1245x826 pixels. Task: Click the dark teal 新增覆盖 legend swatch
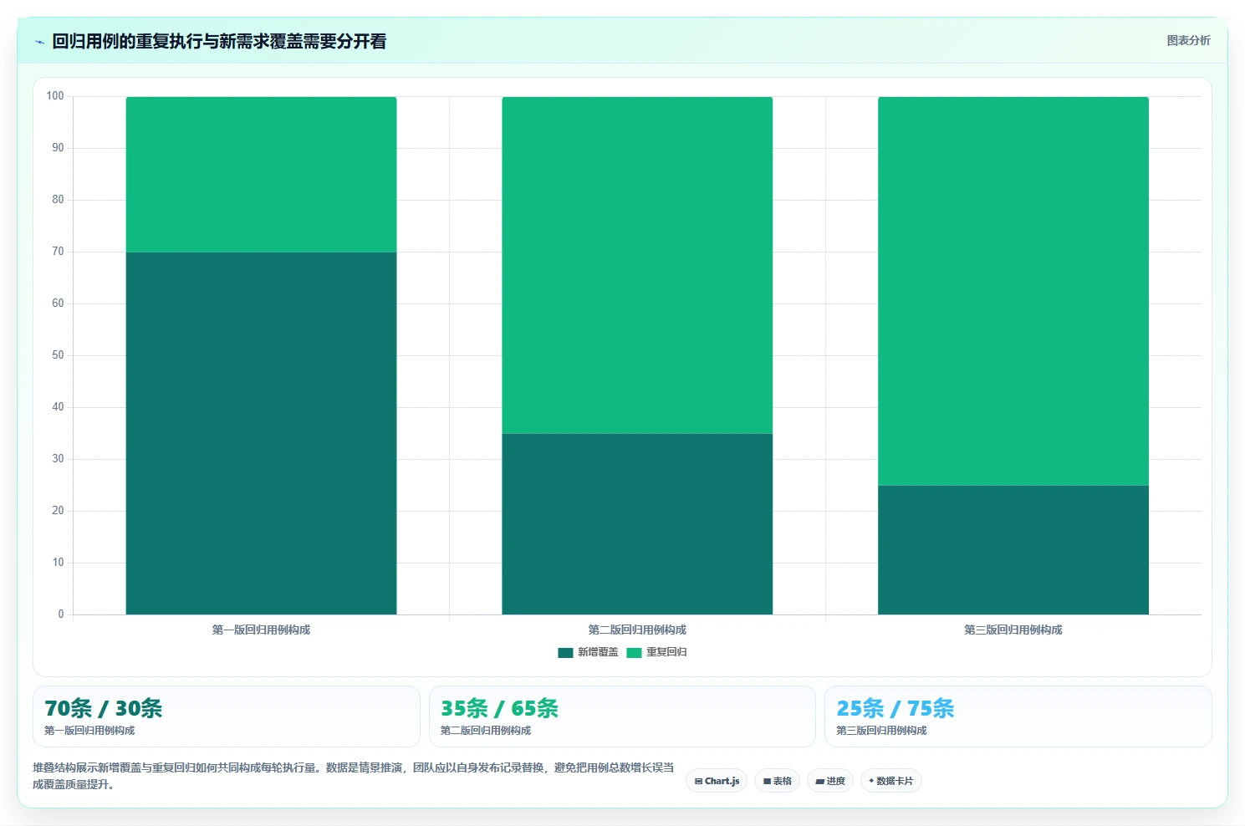pyautogui.click(x=565, y=653)
